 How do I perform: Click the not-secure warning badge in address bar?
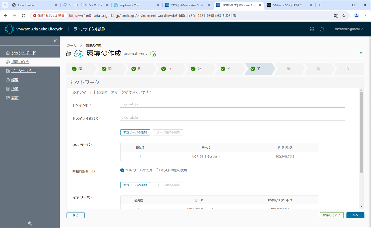(49, 15)
